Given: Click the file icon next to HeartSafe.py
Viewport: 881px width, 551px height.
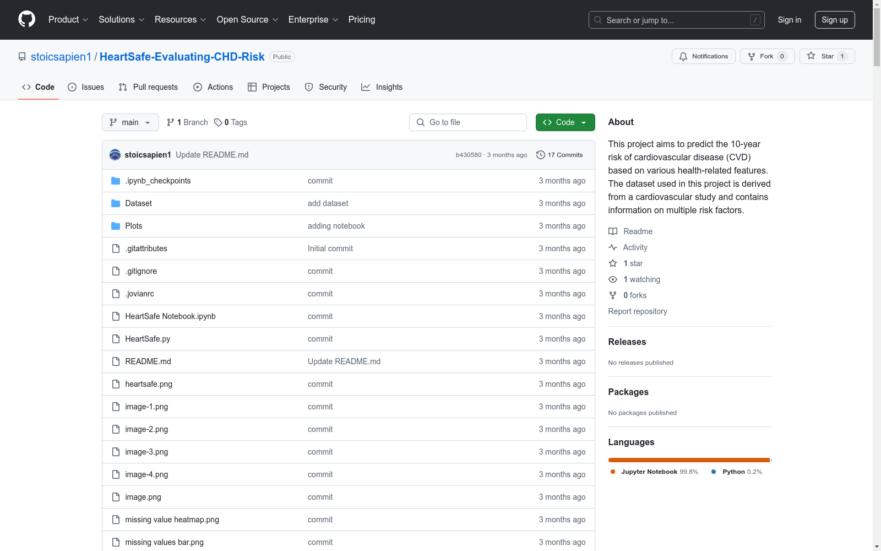Looking at the screenshot, I should (116, 339).
